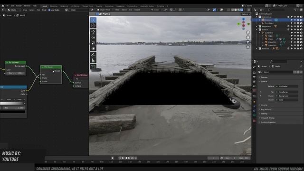Click the Shader None field
The width and height of the screenshot is (304, 171).
click(287, 100)
